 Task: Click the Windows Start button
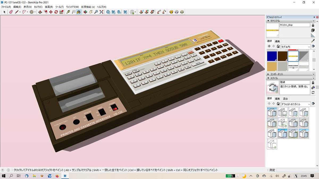point(4,176)
